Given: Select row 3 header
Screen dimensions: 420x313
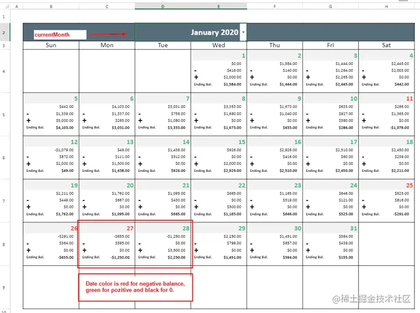Looking at the screenshot, I should click(4, 45).
